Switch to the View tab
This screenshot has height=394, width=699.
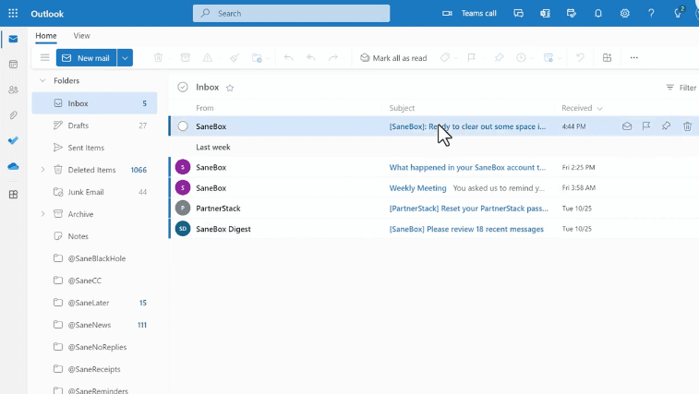tap(81, 36)
